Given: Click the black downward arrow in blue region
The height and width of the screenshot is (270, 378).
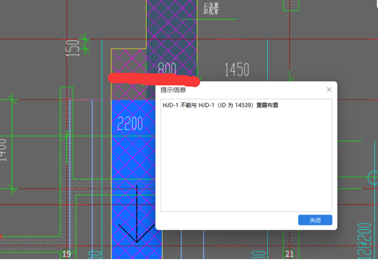Looking at the screenshot, I should (137, 214).
